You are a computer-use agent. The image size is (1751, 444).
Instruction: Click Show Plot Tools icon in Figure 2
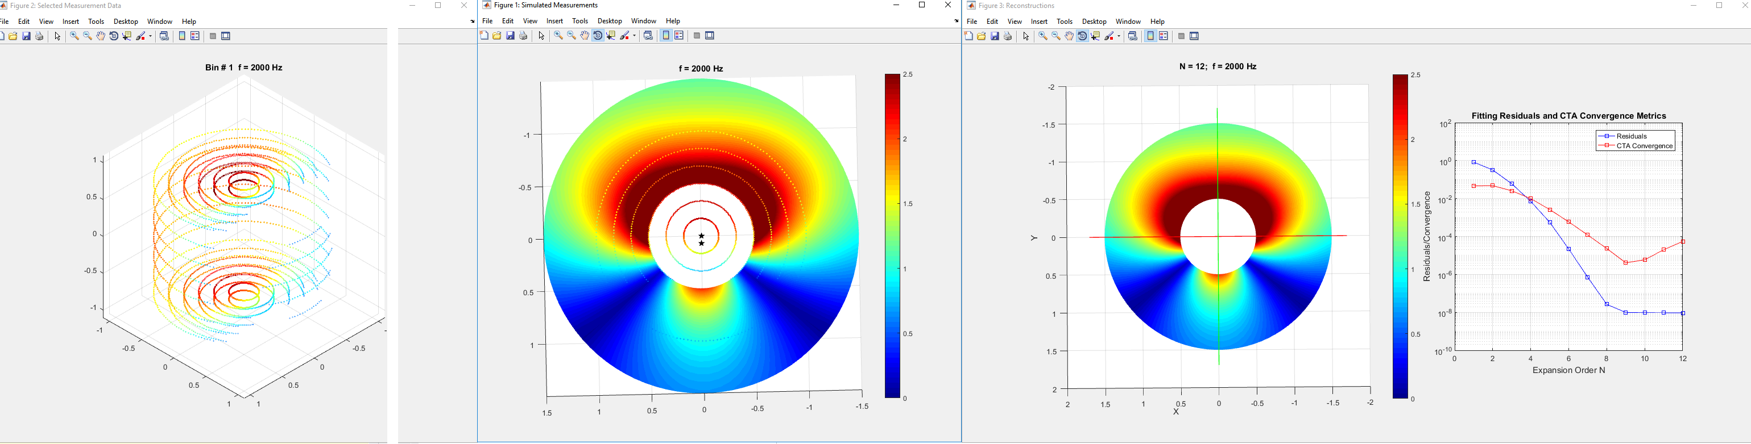point(226,36)
